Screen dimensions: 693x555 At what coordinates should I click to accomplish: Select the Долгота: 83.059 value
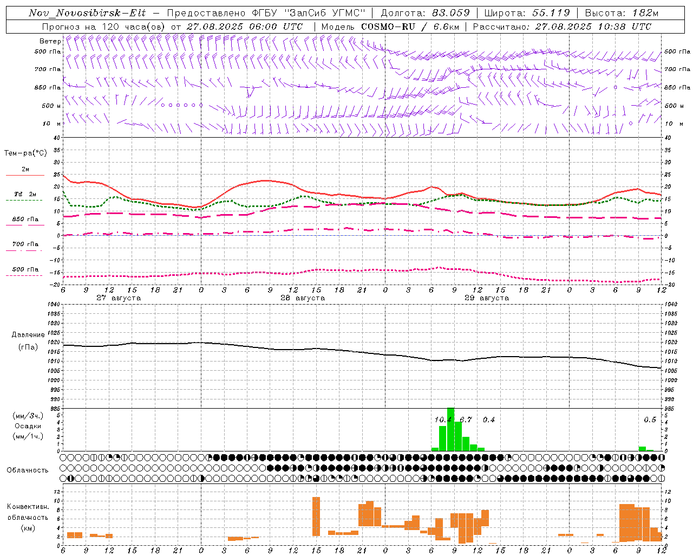pyautogui.click(x=425, y=13)
